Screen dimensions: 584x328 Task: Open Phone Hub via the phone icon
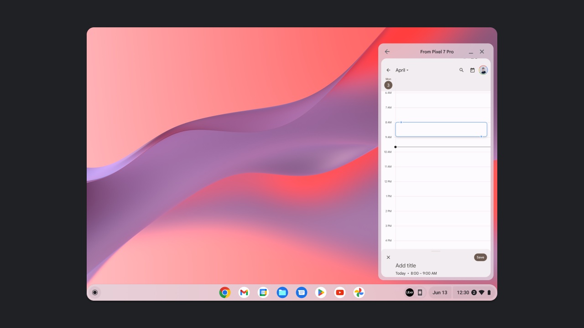tap(419, 292)
